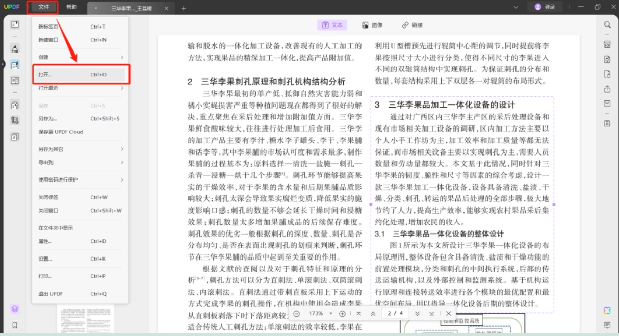Image resolution: width=619 pixels, height=336 pixels.
Task: Click the search magnifier icon in right sidebar
Action: 607,24
